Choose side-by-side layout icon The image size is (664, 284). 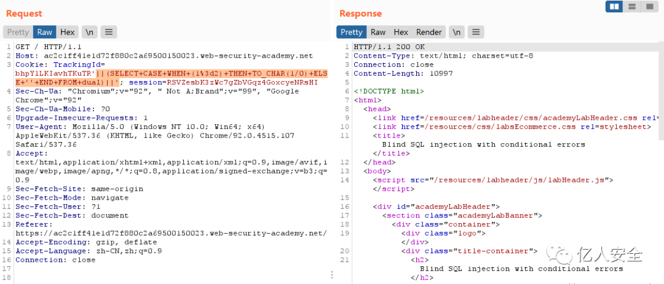click(x=614, y=7)
